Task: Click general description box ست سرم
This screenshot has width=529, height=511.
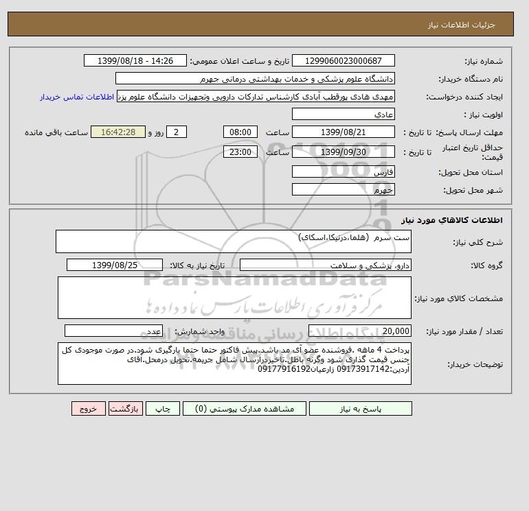Action: pos(234,241)
